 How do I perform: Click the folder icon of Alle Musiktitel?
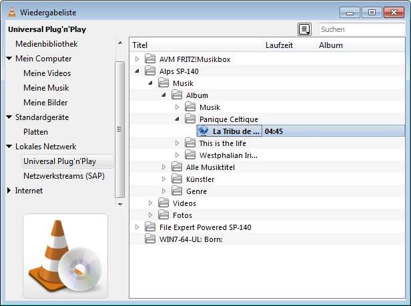point(177,167)
